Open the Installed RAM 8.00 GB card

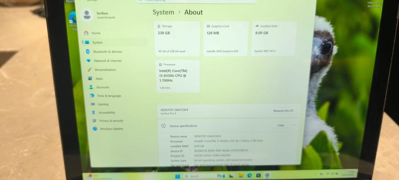pyautogui.click(x=274, y=39)
